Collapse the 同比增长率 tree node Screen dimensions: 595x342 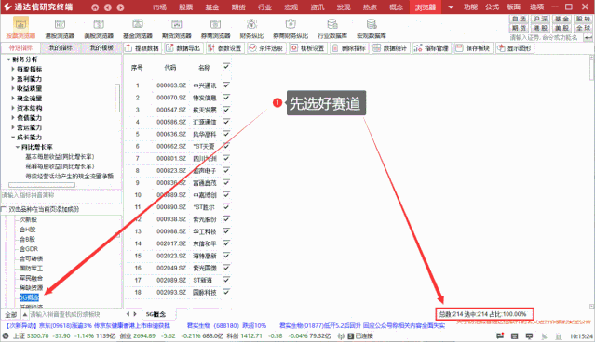point(18,147)
